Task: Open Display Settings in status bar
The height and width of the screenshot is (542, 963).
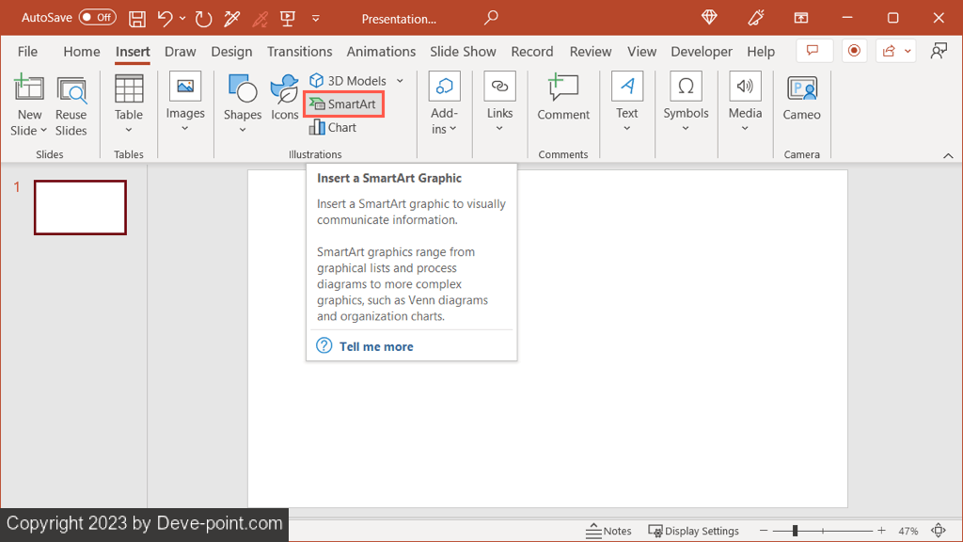Action: click(694, 531)
